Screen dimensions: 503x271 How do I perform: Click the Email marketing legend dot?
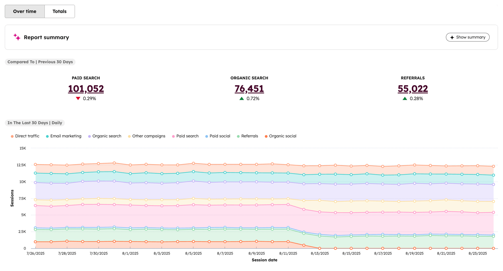(x=47, y=136)
